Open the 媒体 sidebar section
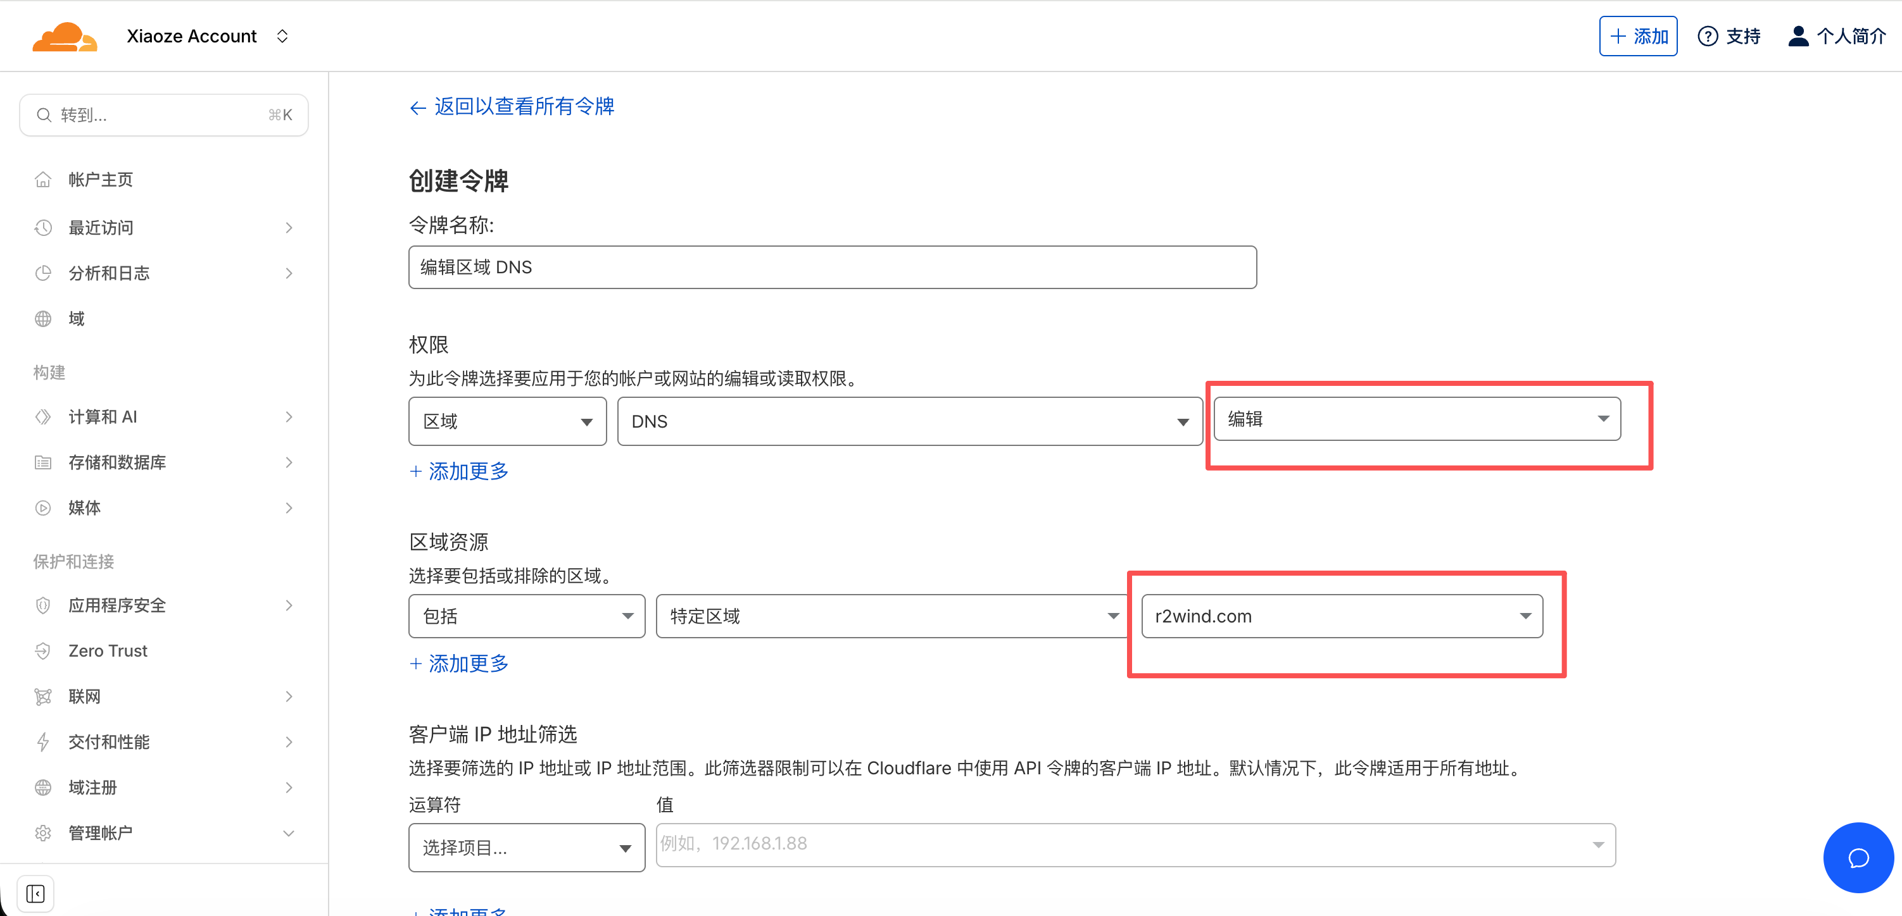 [84, 507]
